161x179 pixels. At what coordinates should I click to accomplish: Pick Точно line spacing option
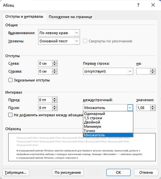108,131
